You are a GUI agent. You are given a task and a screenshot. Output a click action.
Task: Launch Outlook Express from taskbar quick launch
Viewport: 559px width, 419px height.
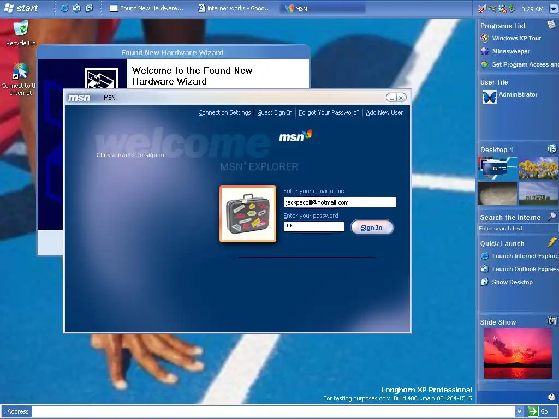[x=76, y=8]
